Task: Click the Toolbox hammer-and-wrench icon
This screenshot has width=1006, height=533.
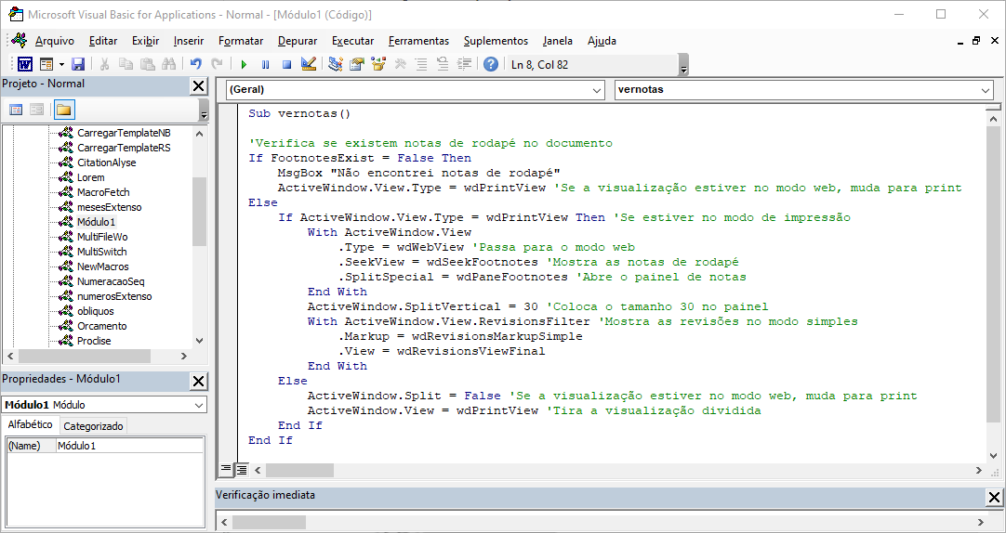Action: tap(401, 64)
